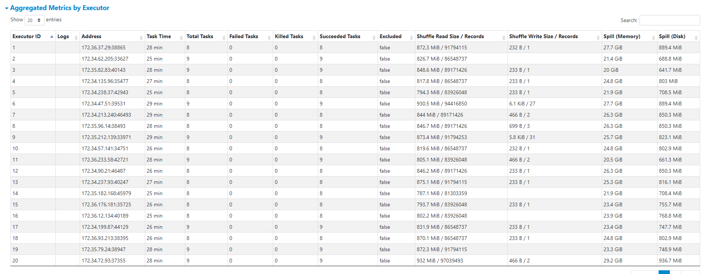Select address 172.35.79.24:38947

104,249
